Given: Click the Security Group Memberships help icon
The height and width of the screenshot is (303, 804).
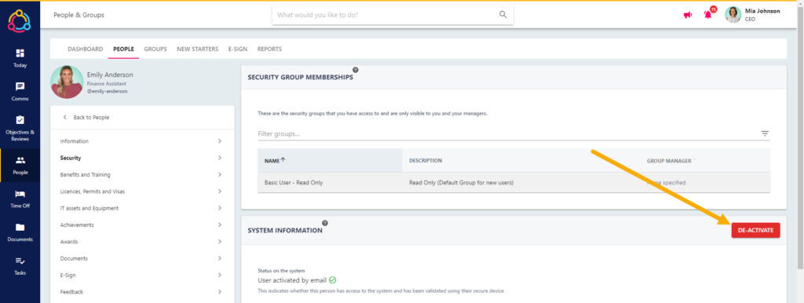Looking at the screenshot, I should (x=356, y=70).
